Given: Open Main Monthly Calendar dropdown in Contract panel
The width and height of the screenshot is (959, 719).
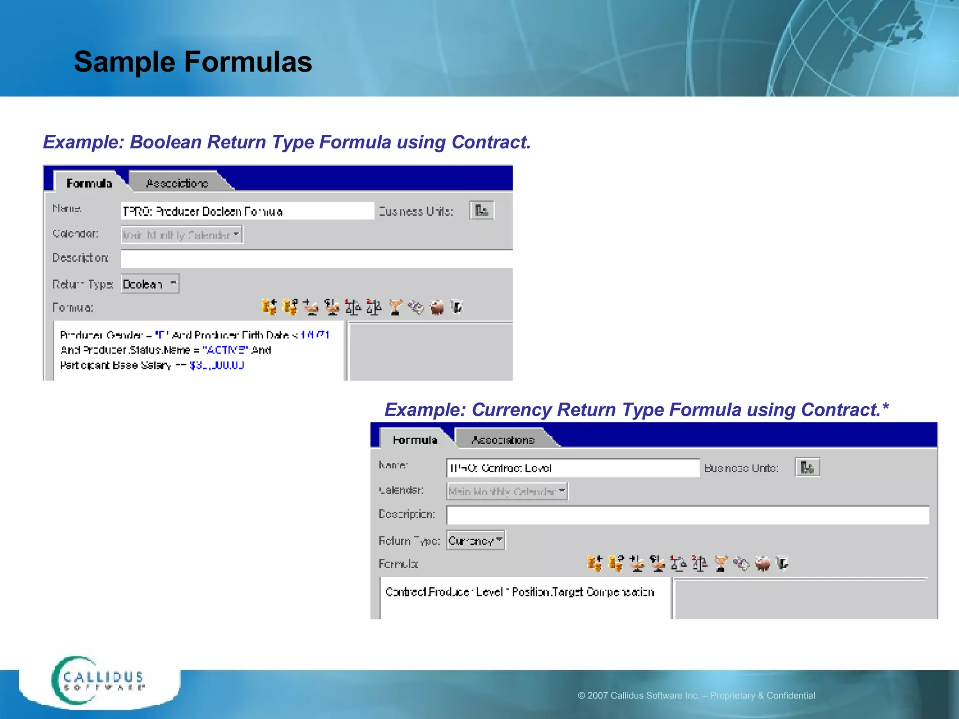Looking at the screenshot, I should [507, 492].
